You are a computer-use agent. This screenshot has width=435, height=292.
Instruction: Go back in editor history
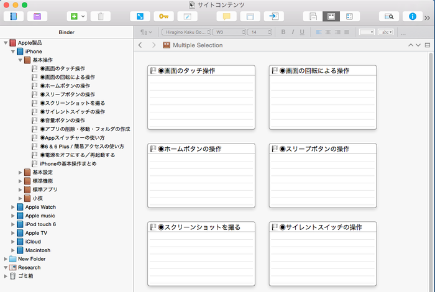(140, 45)
